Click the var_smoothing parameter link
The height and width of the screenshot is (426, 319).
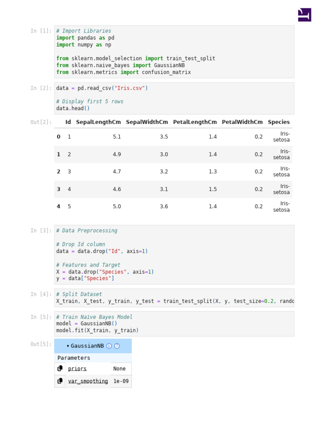[88, 381]
